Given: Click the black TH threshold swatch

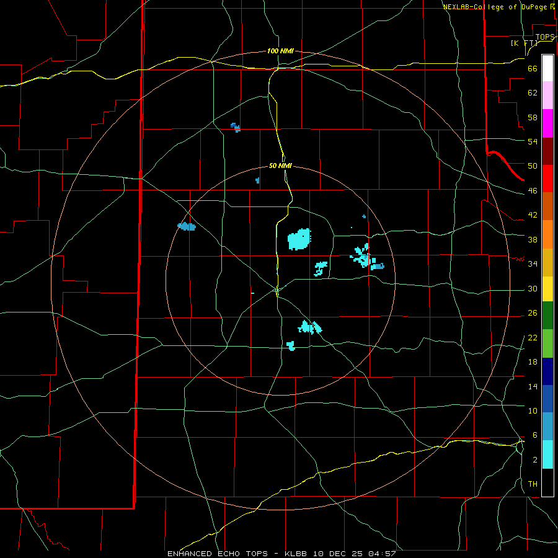Looking at the screenshot, I should [547, 482].
